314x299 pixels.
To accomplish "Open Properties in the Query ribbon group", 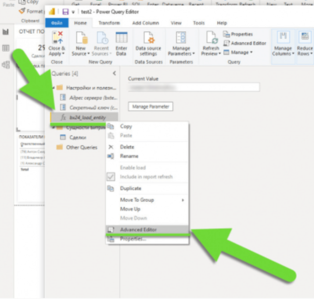I will [238, 34].
